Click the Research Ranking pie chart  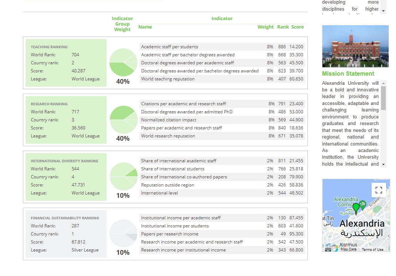coord(123,120)
